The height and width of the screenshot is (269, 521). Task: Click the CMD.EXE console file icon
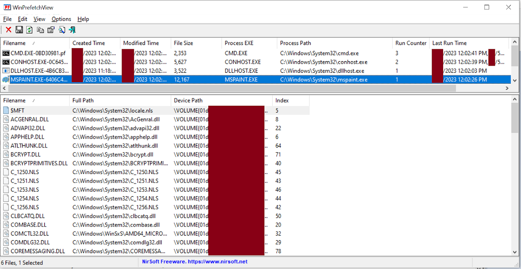point(6,53)
